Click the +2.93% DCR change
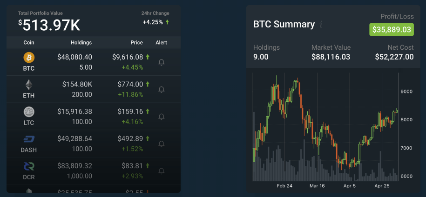This screenshot has width=426, height=197. coord(132,176)
